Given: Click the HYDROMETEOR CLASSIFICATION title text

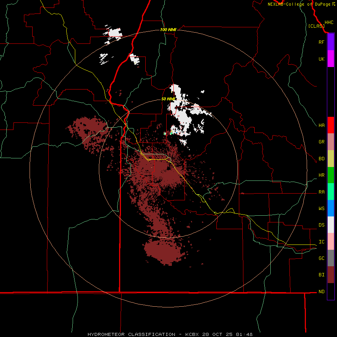Looking at the screenshot, I should (131, 334).
